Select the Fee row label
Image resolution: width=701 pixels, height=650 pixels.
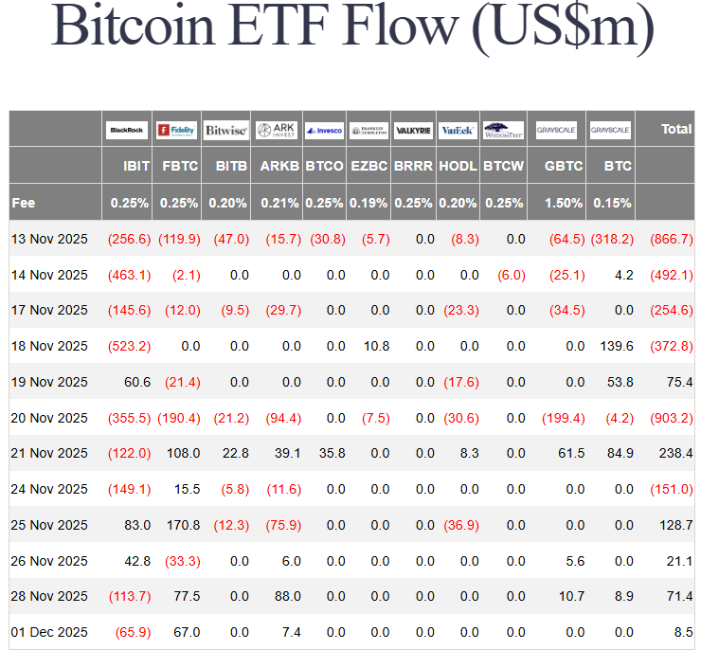[23, 202]
